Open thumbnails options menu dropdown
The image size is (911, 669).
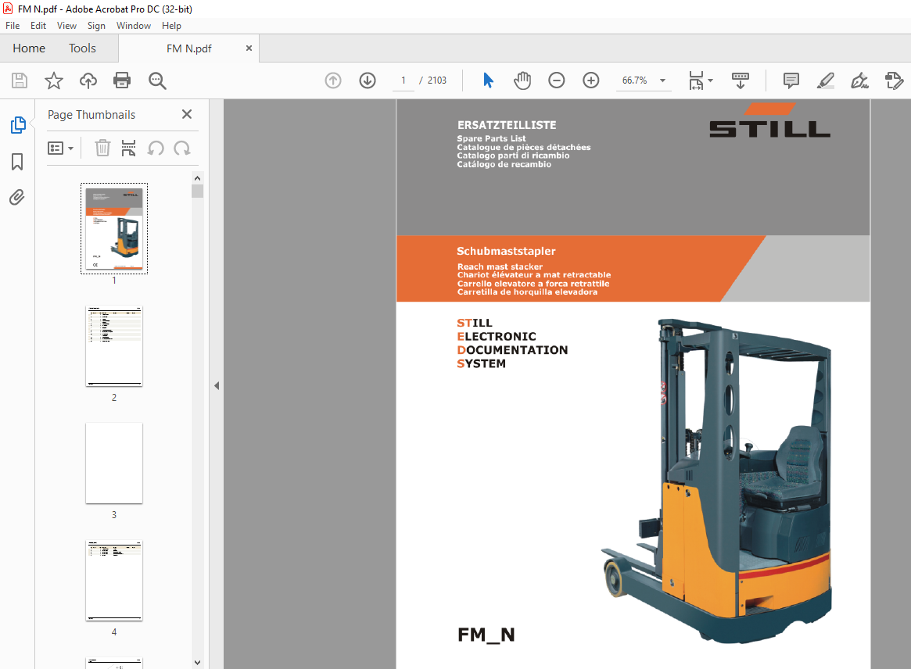(60, 148)
